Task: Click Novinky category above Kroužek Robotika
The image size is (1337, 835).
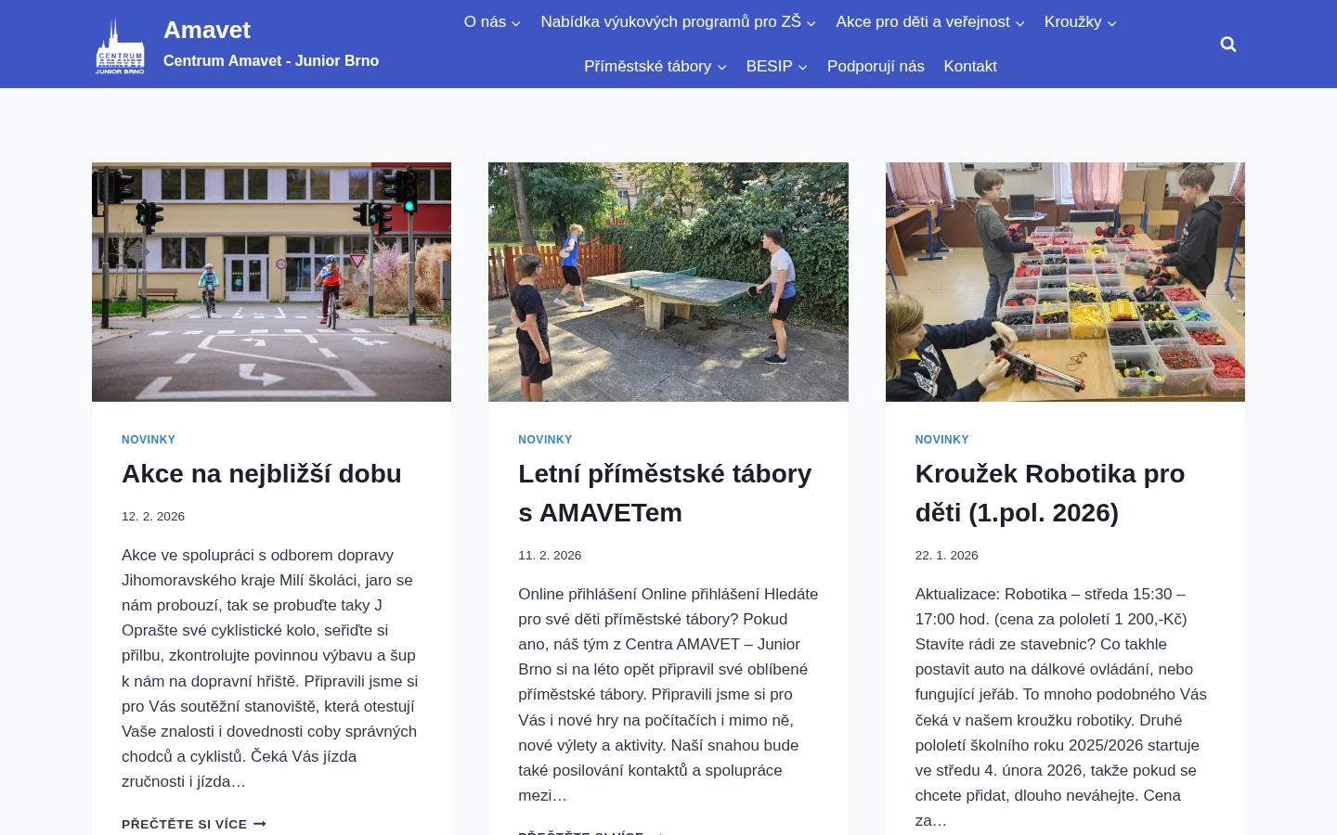Action: click(941, 440)
